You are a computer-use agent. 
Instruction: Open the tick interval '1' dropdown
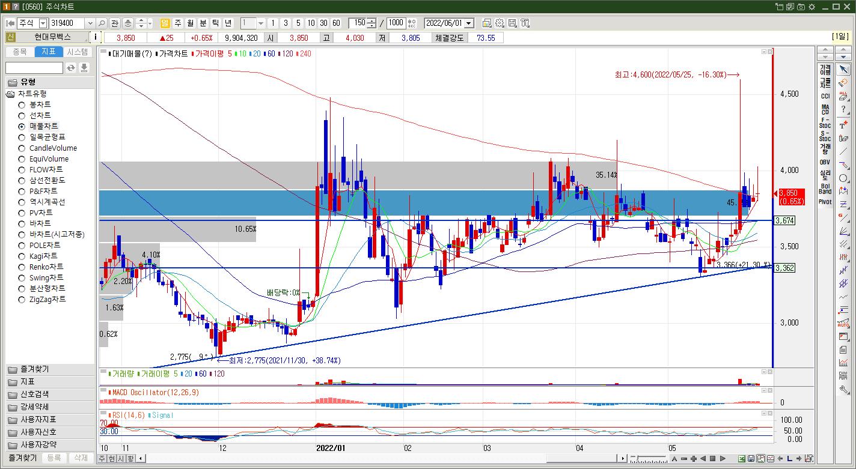pos(261,23)
